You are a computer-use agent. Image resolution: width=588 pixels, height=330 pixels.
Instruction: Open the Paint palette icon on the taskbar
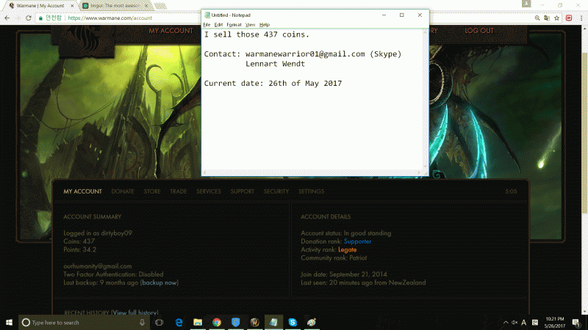pyautogui.click(x=311, y=322)
